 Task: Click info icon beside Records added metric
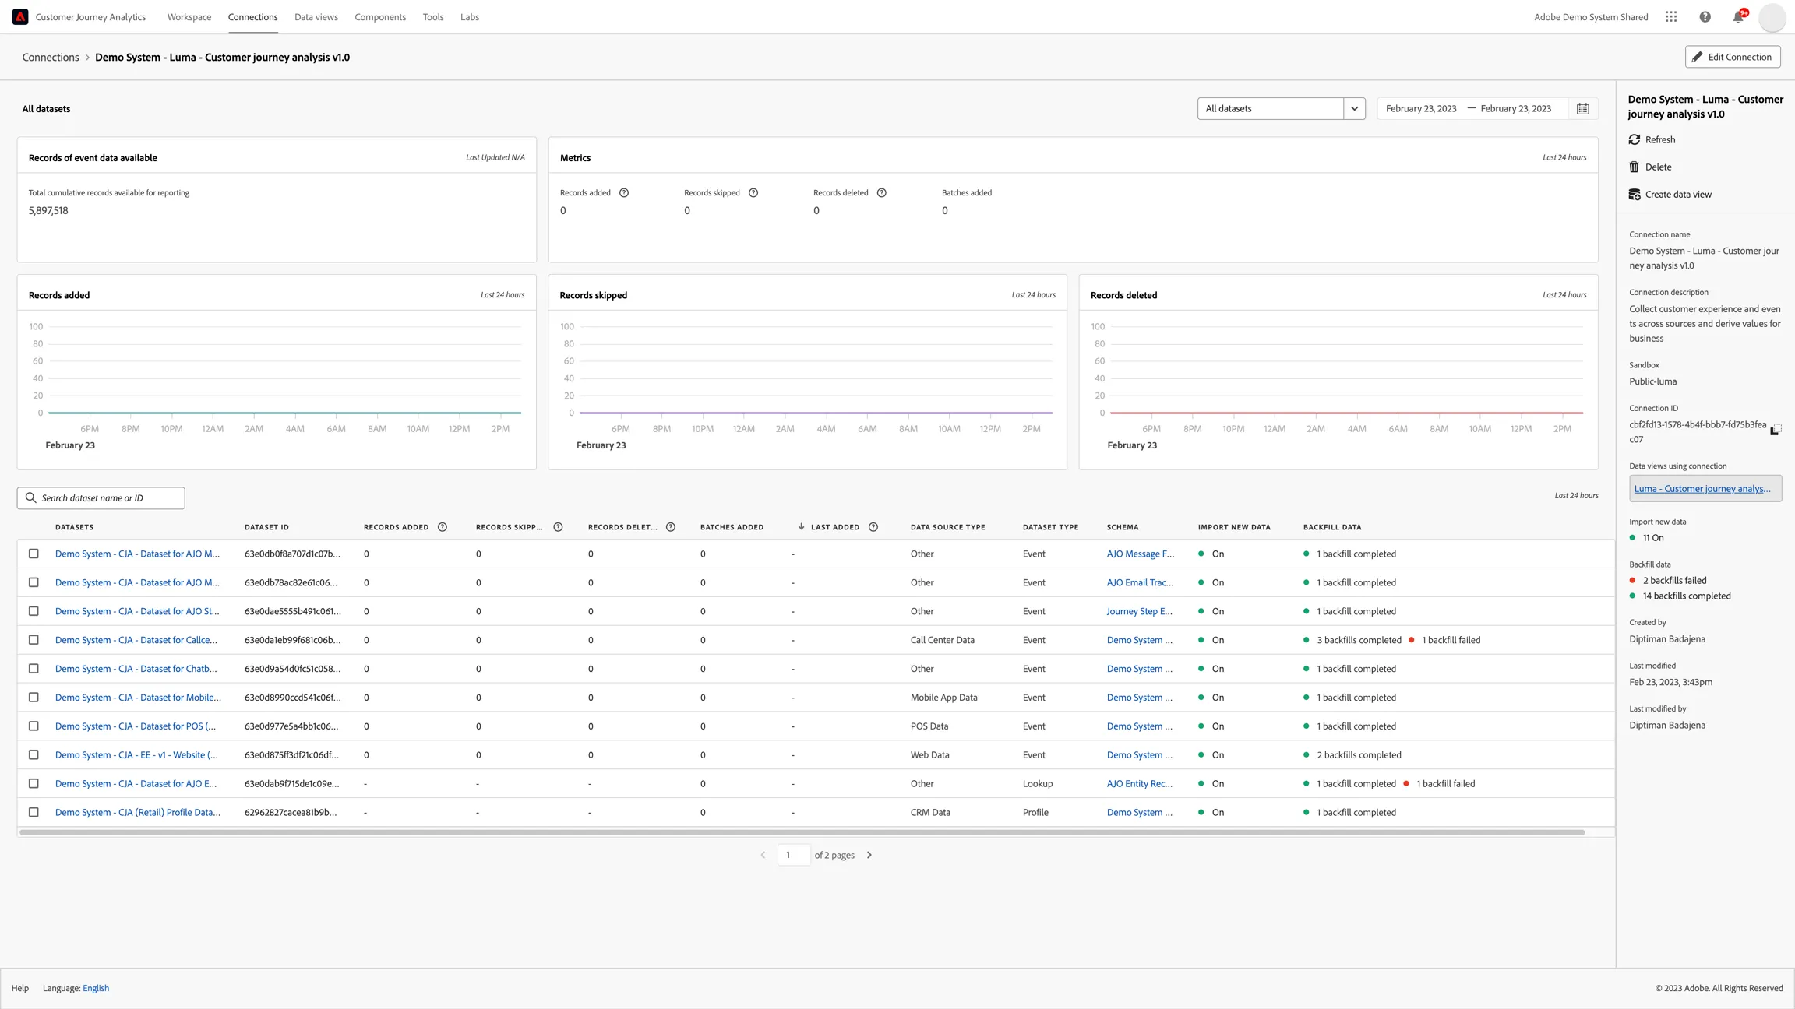click(623, 192)
